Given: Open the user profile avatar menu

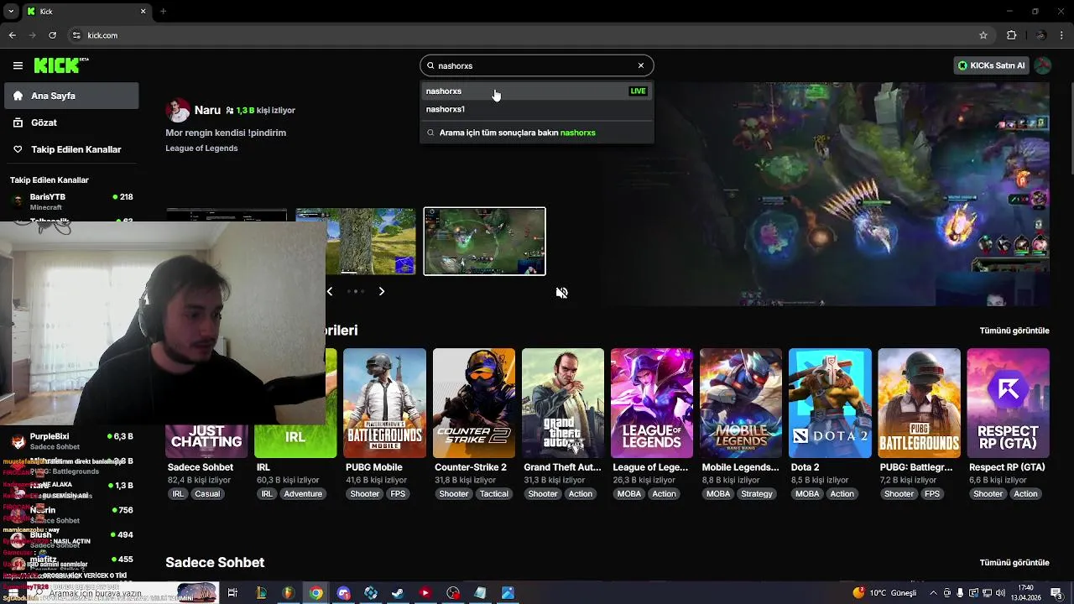Looking at the screenshot, I should pyautogui.click(x=1043, y=65).
